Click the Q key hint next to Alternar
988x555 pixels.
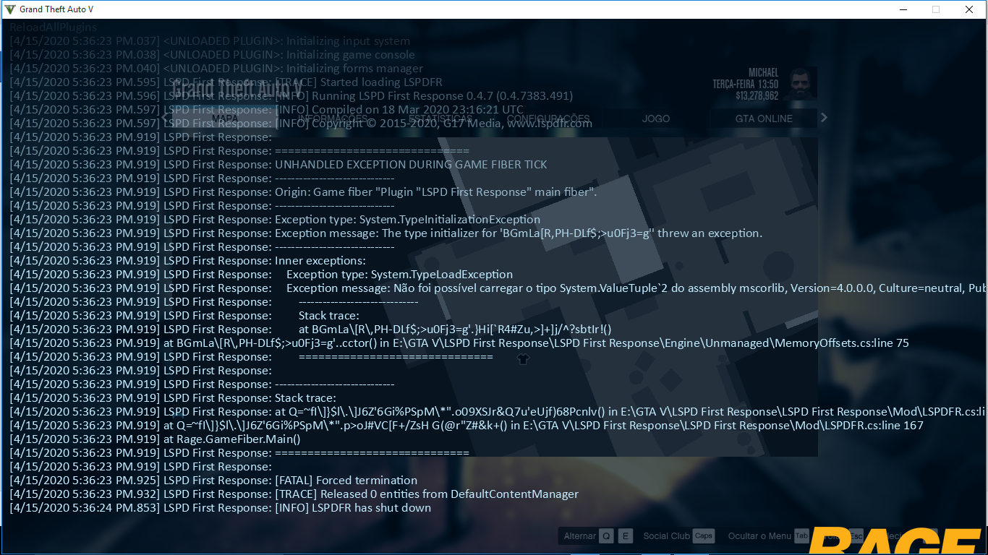coord(606,536)
